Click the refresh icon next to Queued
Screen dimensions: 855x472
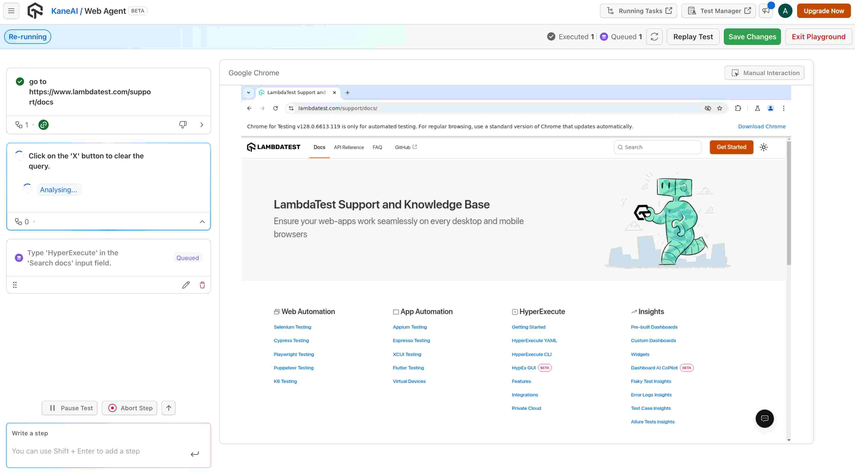pos(654,37)
